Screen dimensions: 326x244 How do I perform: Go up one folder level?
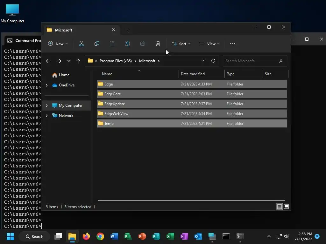pyautogui.click(x=78, y=61)
